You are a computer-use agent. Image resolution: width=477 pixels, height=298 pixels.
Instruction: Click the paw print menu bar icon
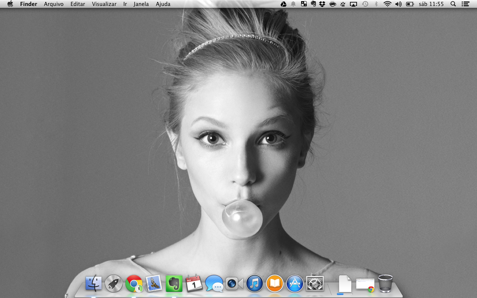(343, 4)
